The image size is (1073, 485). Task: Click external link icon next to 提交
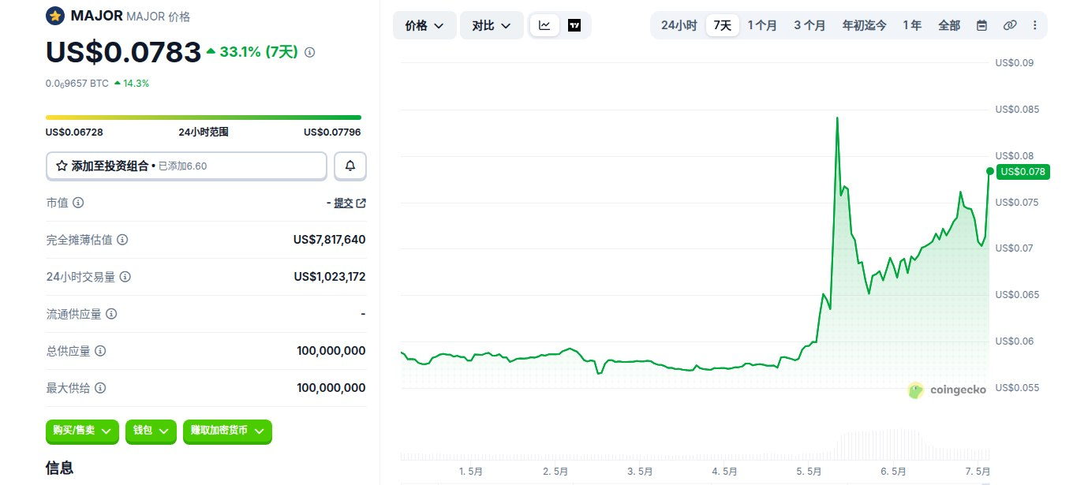(x=361, y=203)
